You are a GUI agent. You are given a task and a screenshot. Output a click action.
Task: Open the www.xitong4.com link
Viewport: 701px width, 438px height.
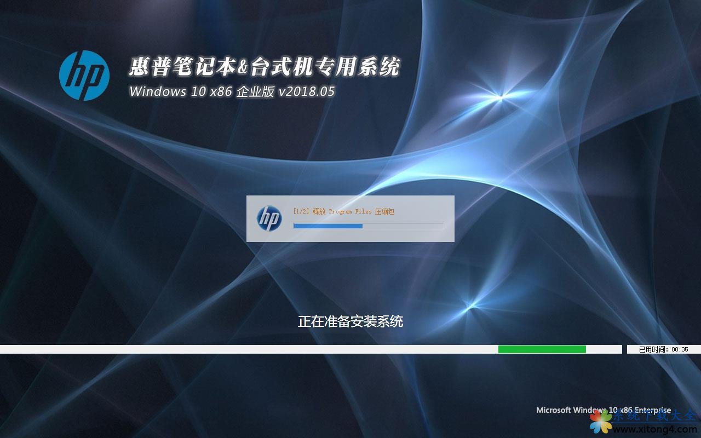[x=655, y=430]
